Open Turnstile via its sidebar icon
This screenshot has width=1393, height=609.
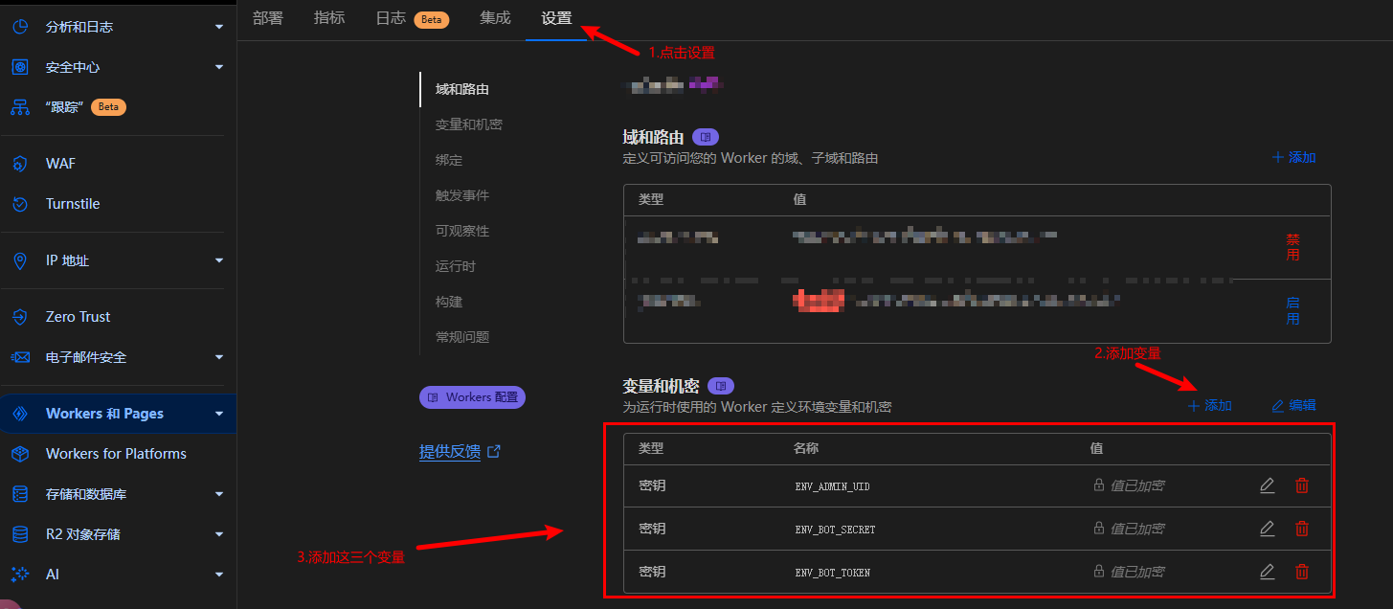[20, 204]
